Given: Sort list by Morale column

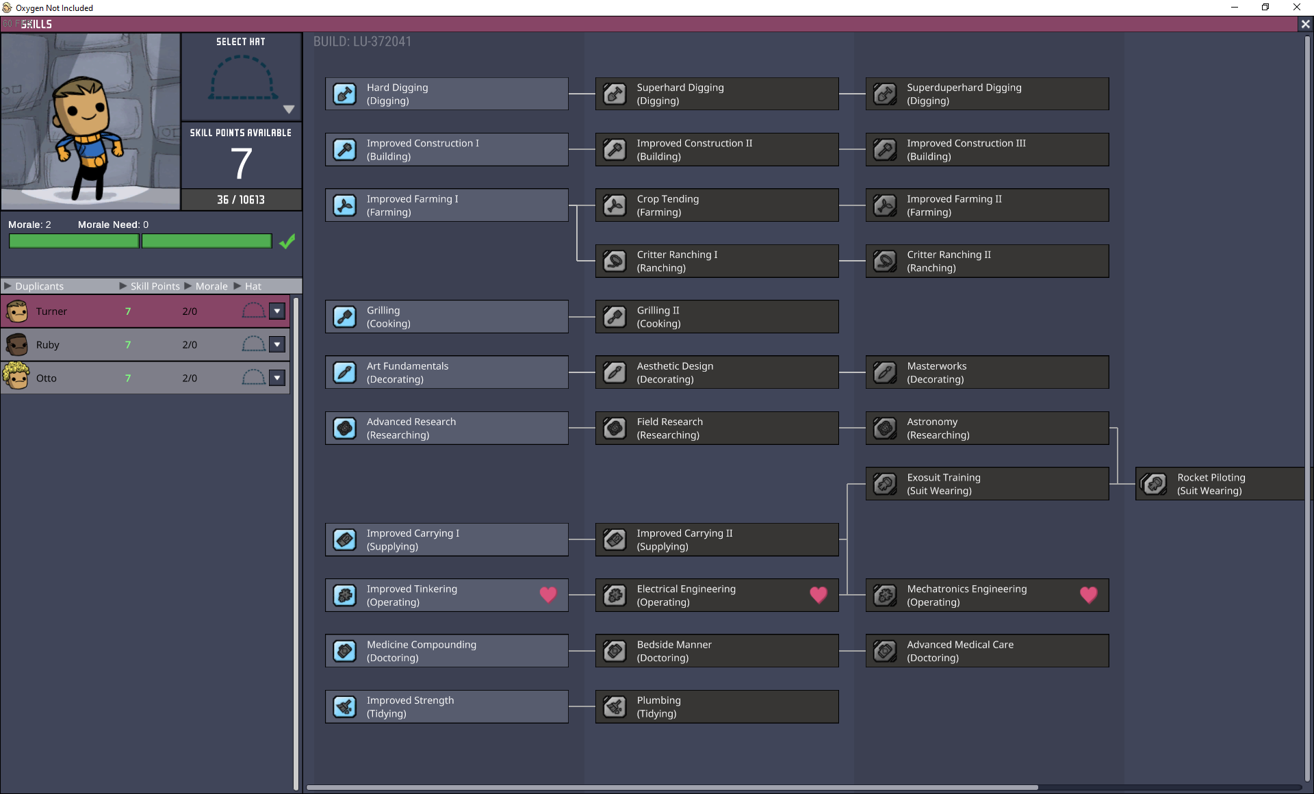Looking at the screenshot, I should coord(206,286).
